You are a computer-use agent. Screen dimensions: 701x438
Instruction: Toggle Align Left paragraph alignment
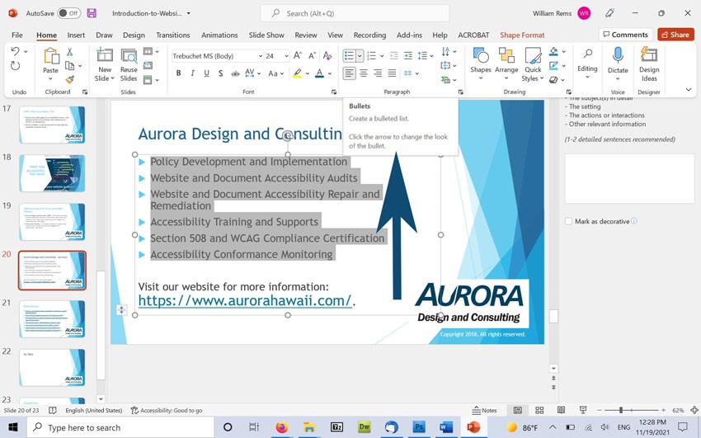pos(349,73)
